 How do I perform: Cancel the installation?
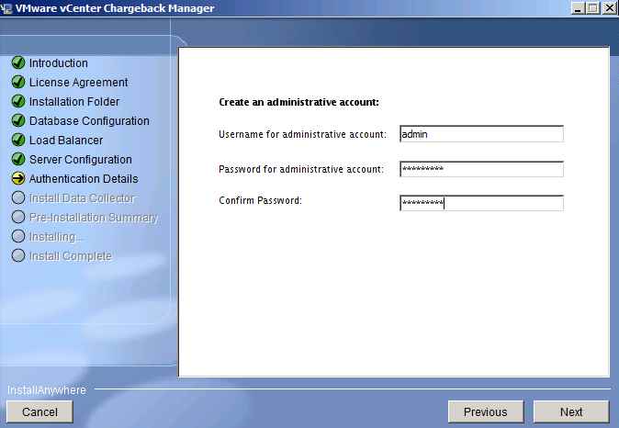pos(39,411)
